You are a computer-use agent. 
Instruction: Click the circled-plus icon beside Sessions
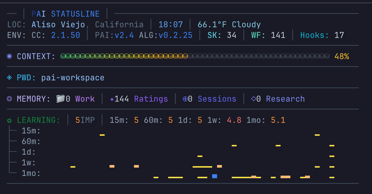click(x=185, y=99)
